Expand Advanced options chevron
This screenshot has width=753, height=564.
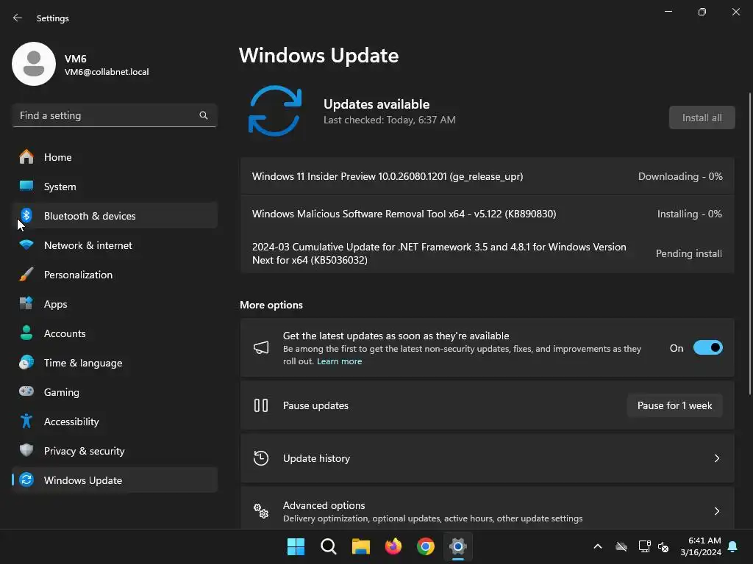click(716, 511)
